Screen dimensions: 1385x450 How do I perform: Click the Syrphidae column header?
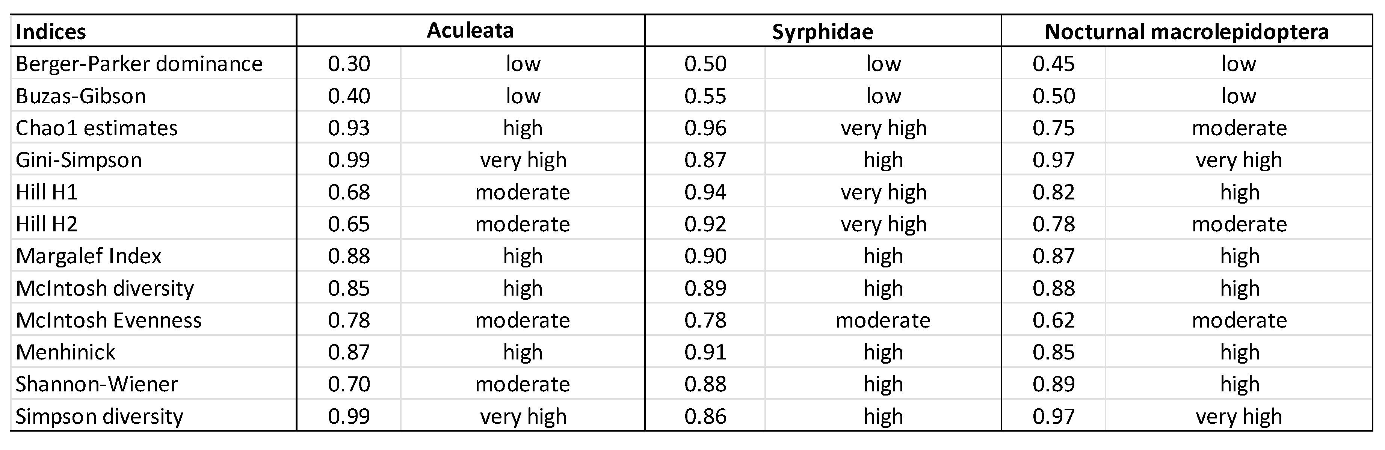coord(823,32)
